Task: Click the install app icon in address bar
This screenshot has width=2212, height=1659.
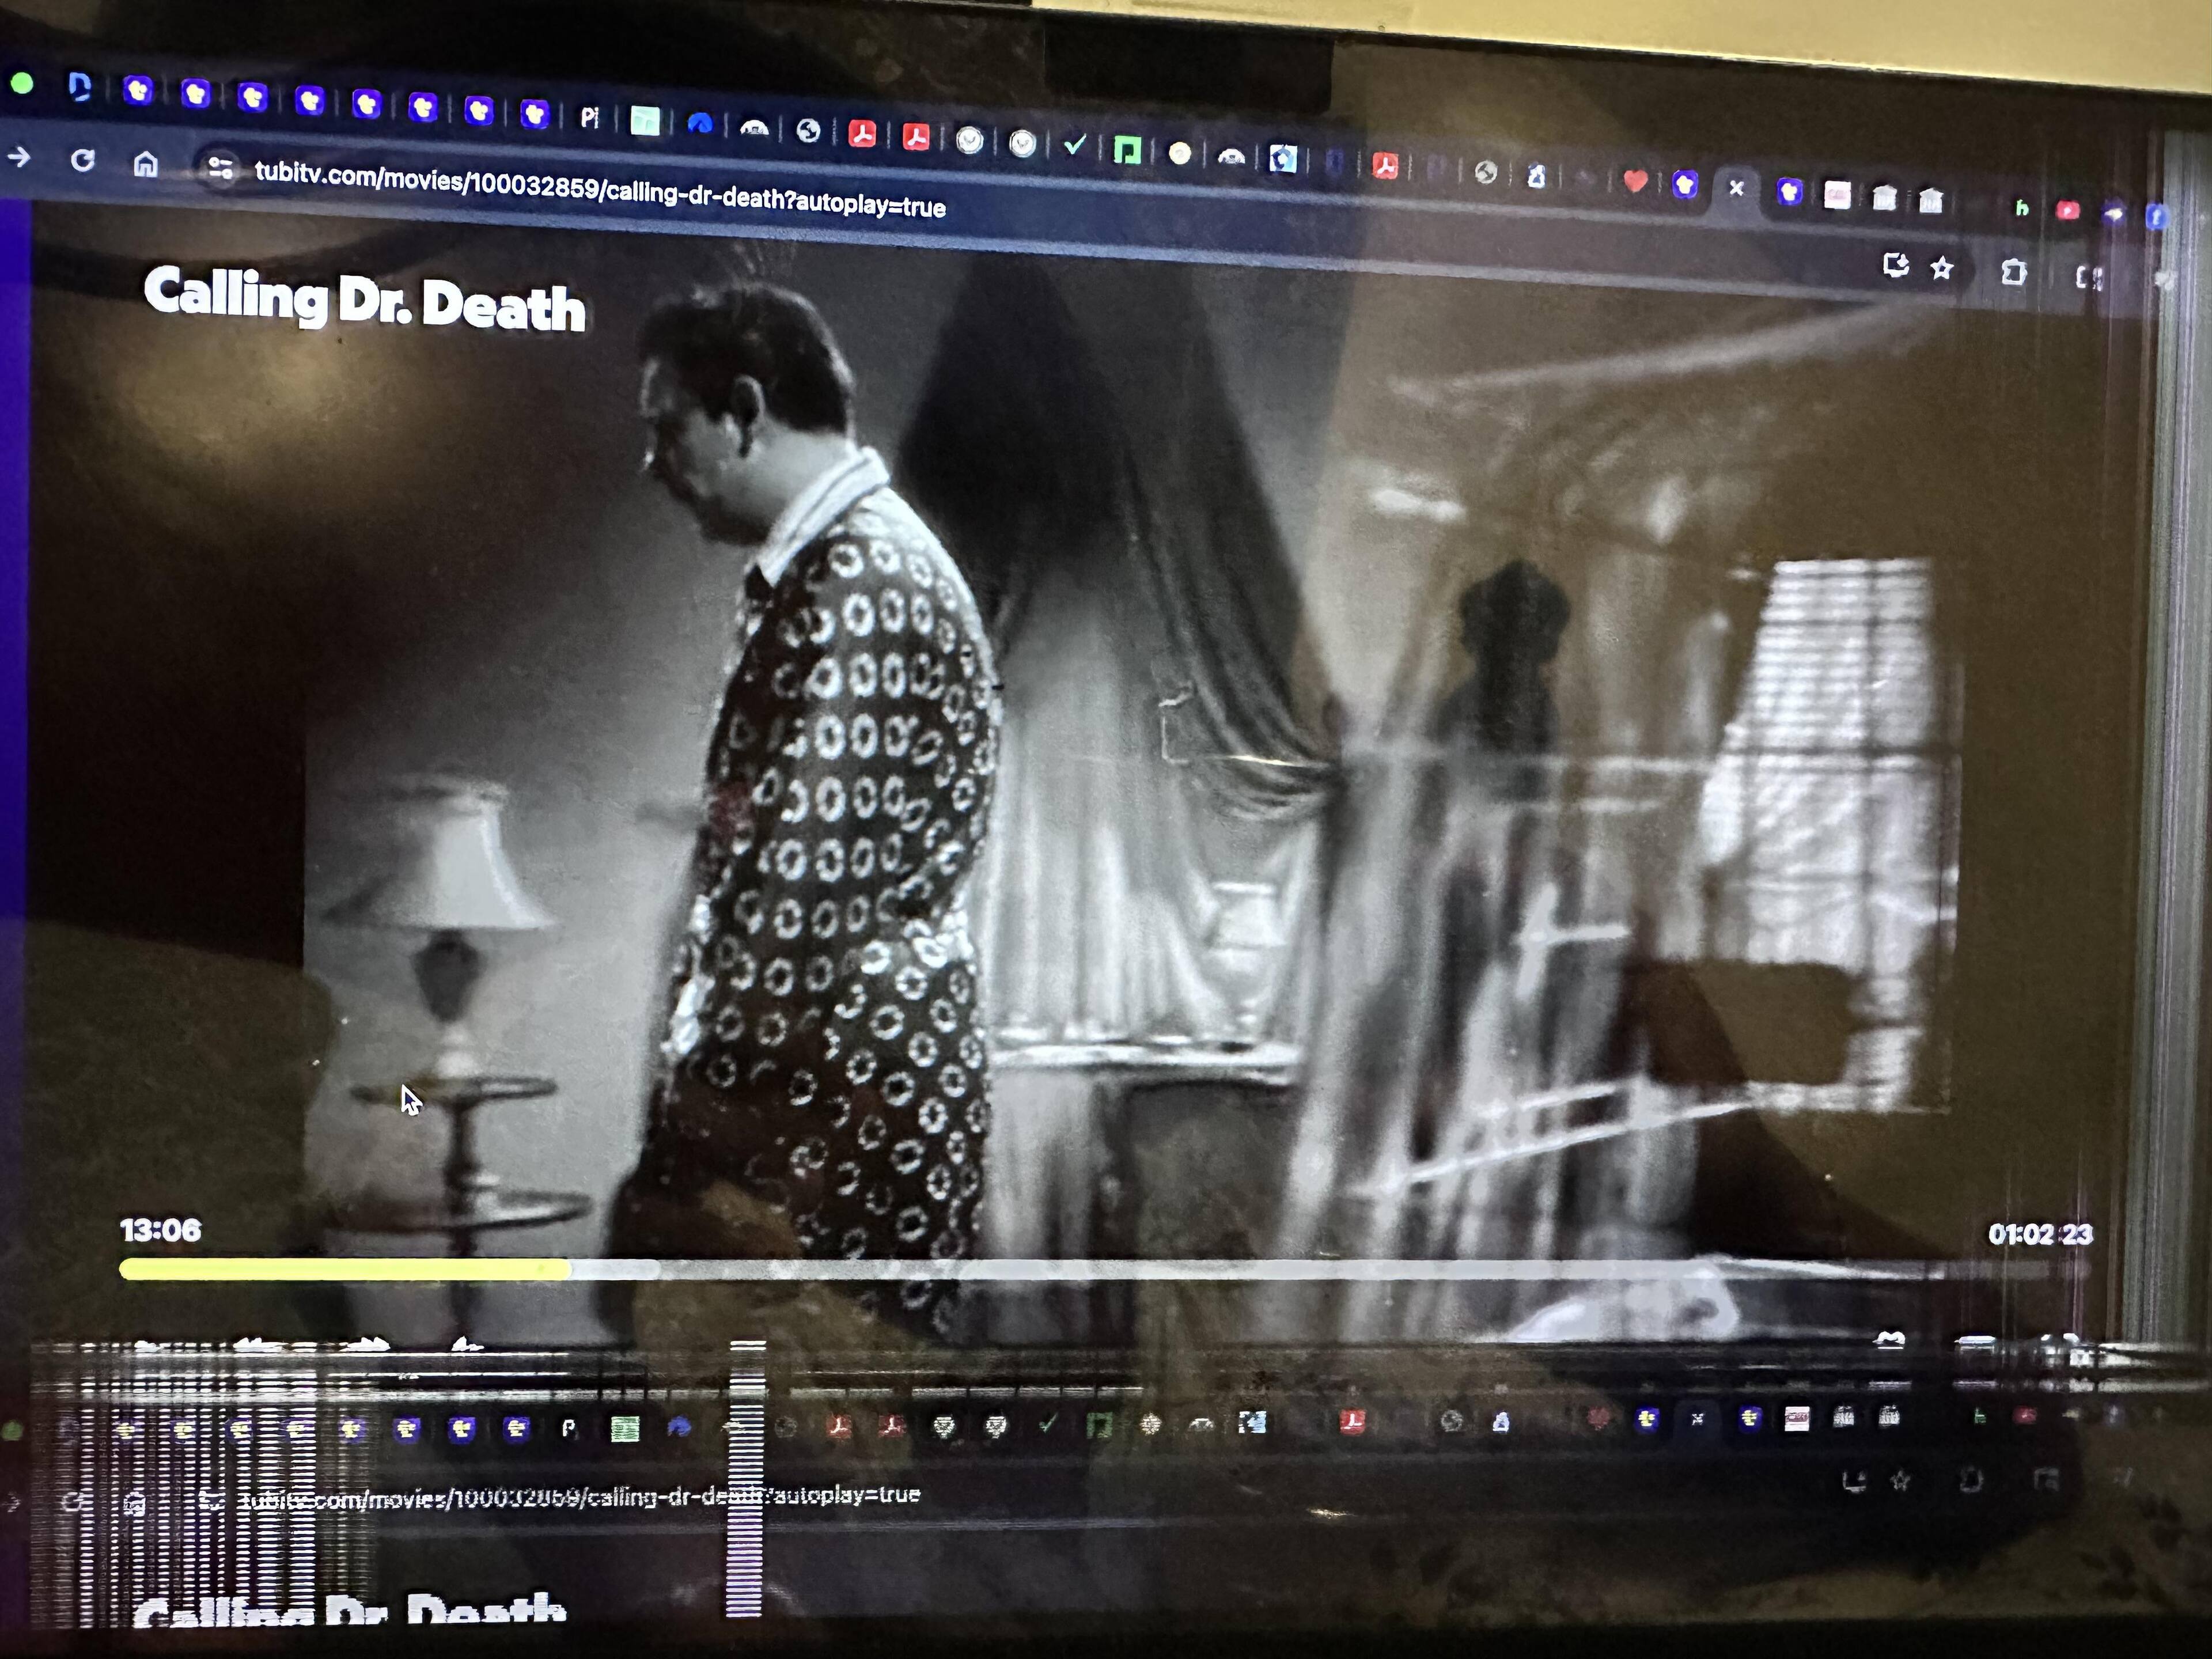Action: tap(1895, 265)
